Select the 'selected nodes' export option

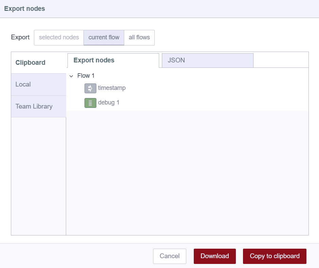(59, 37)
